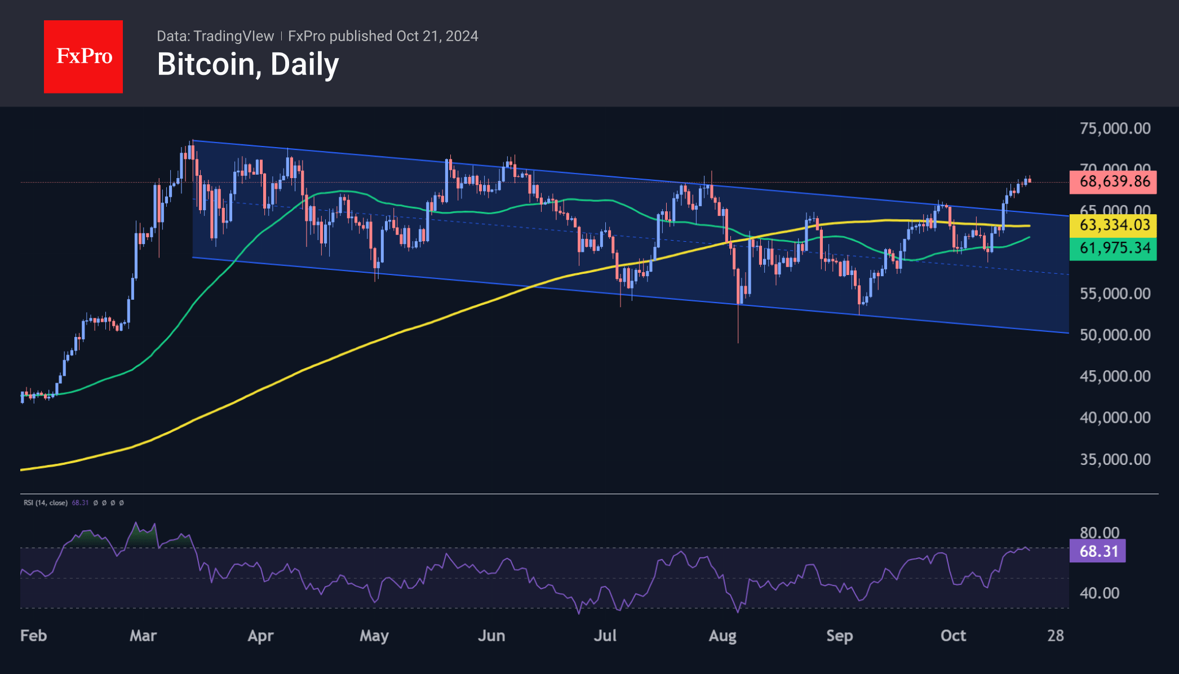The image size is (1179, 674).
Task: Click the 80.00 RSI axis label
Action: click(x=1099, y=533)
